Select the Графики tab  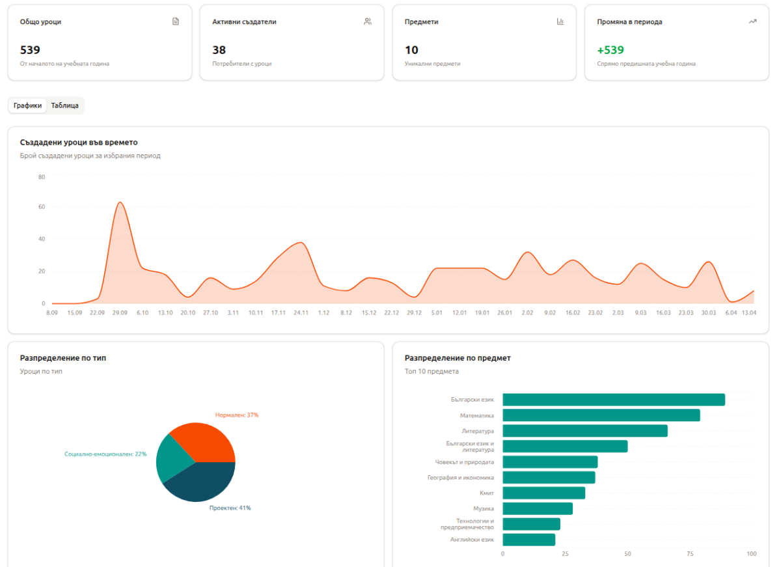27,105
